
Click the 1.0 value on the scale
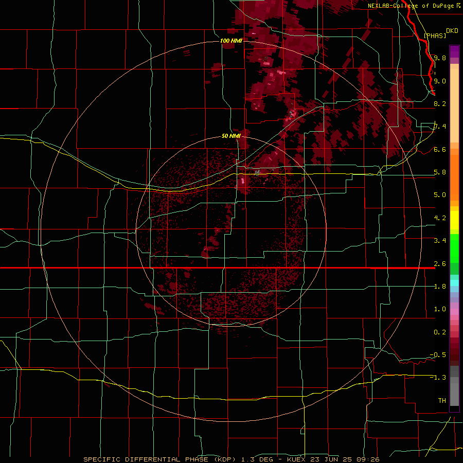tap(440, 309)
